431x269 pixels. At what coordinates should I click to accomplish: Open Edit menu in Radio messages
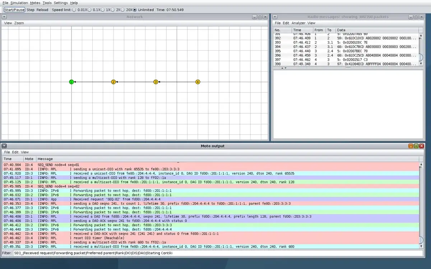click(x=286, y=23)
